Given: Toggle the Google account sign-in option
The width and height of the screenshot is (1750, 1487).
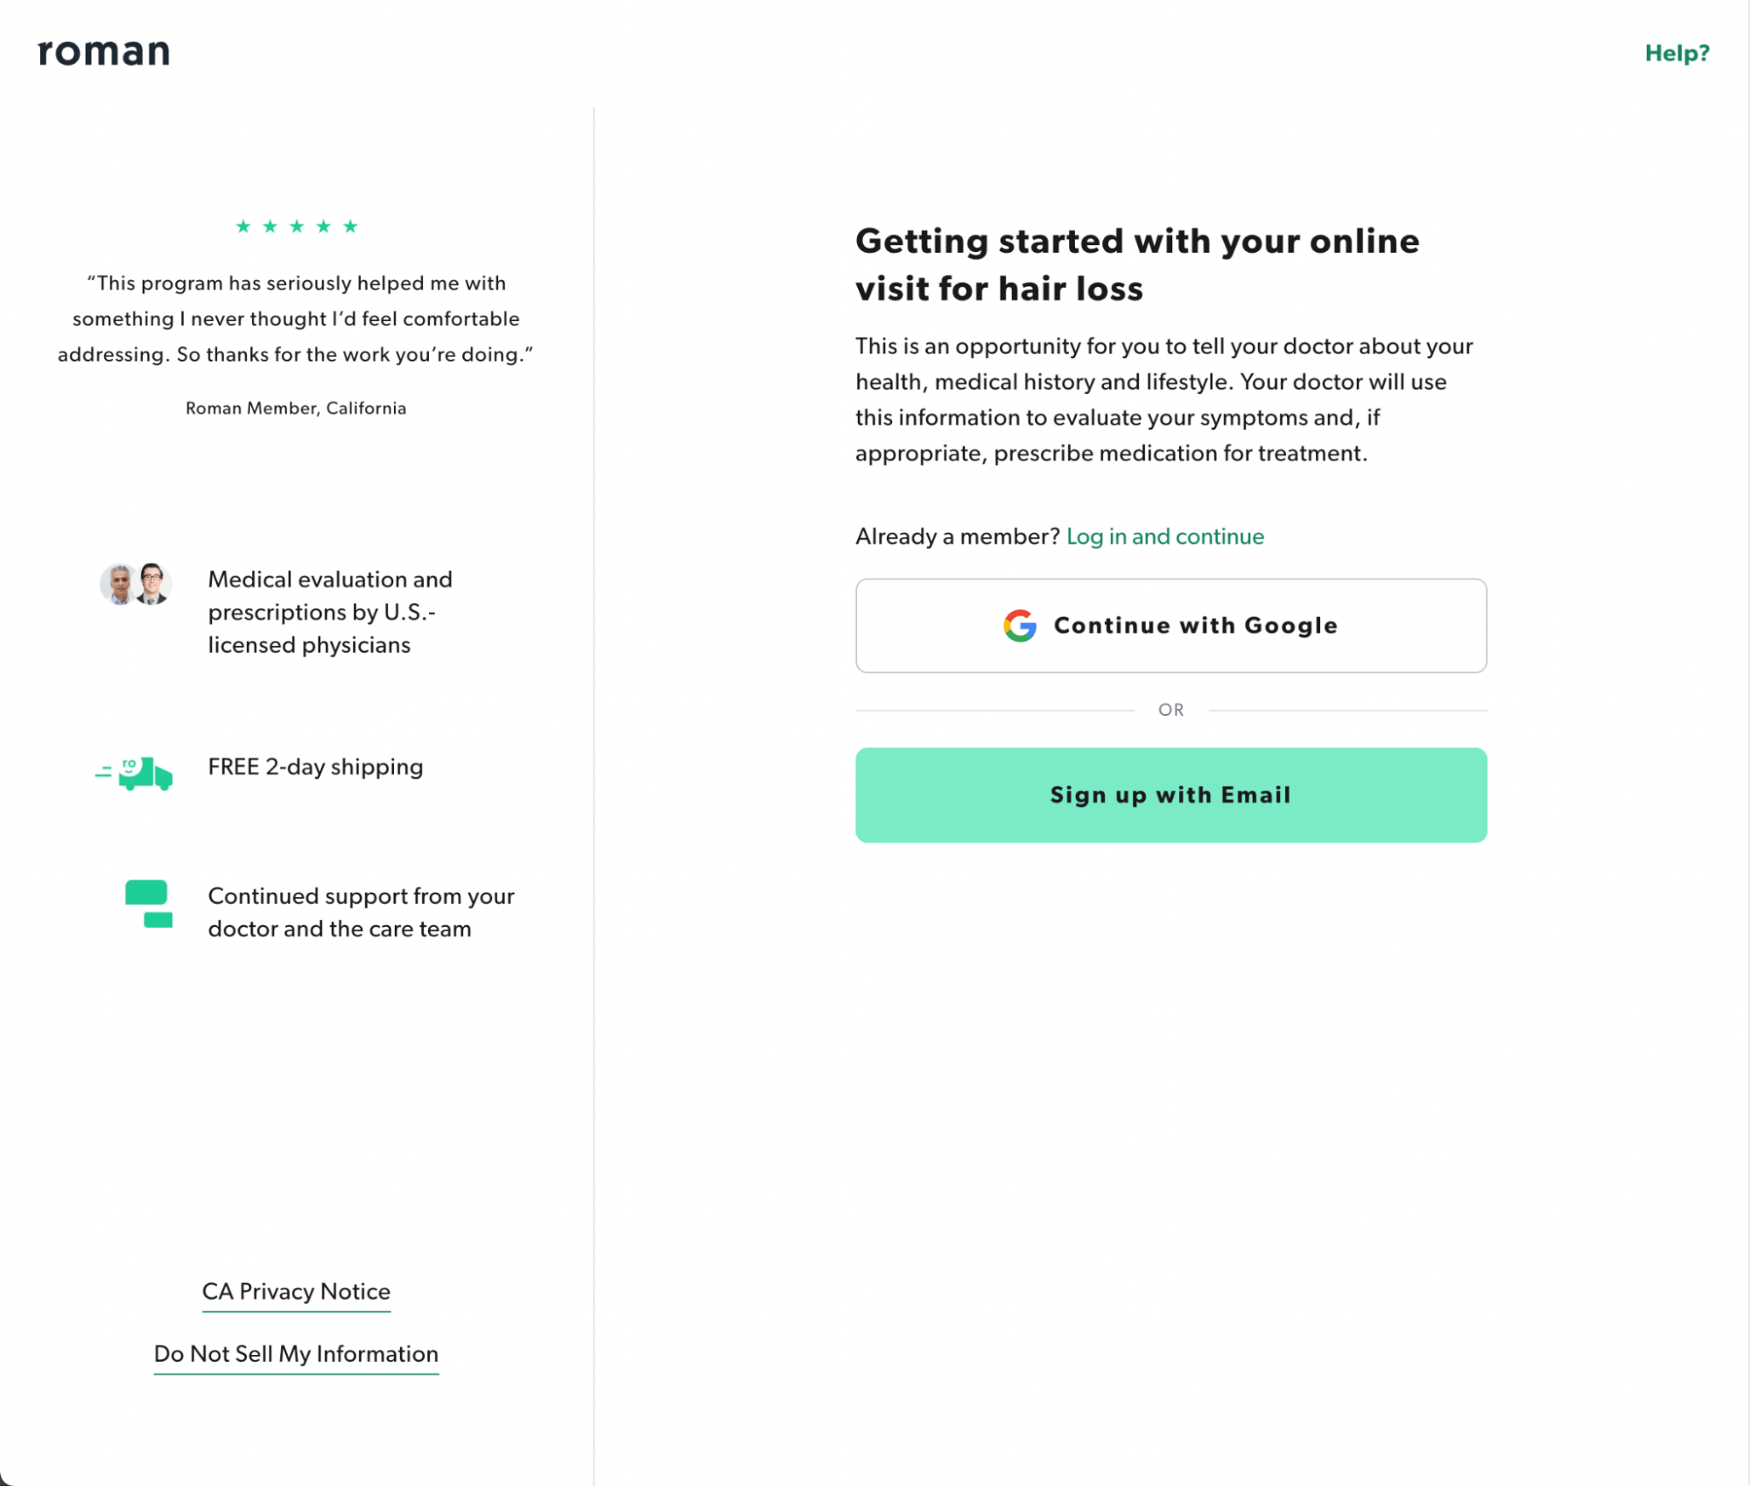Looking at the screenshot, I should point(1170,624).
